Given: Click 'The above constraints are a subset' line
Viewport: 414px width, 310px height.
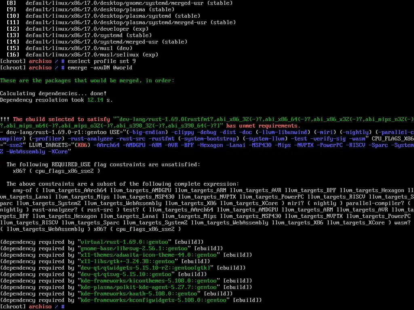Looking at the screenshot, I should pyautogui.click(x=123, y=184).
